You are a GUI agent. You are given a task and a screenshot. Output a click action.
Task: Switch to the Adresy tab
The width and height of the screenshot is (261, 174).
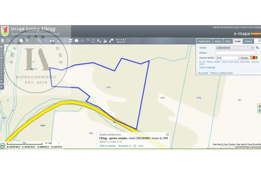tap(218, 41)
